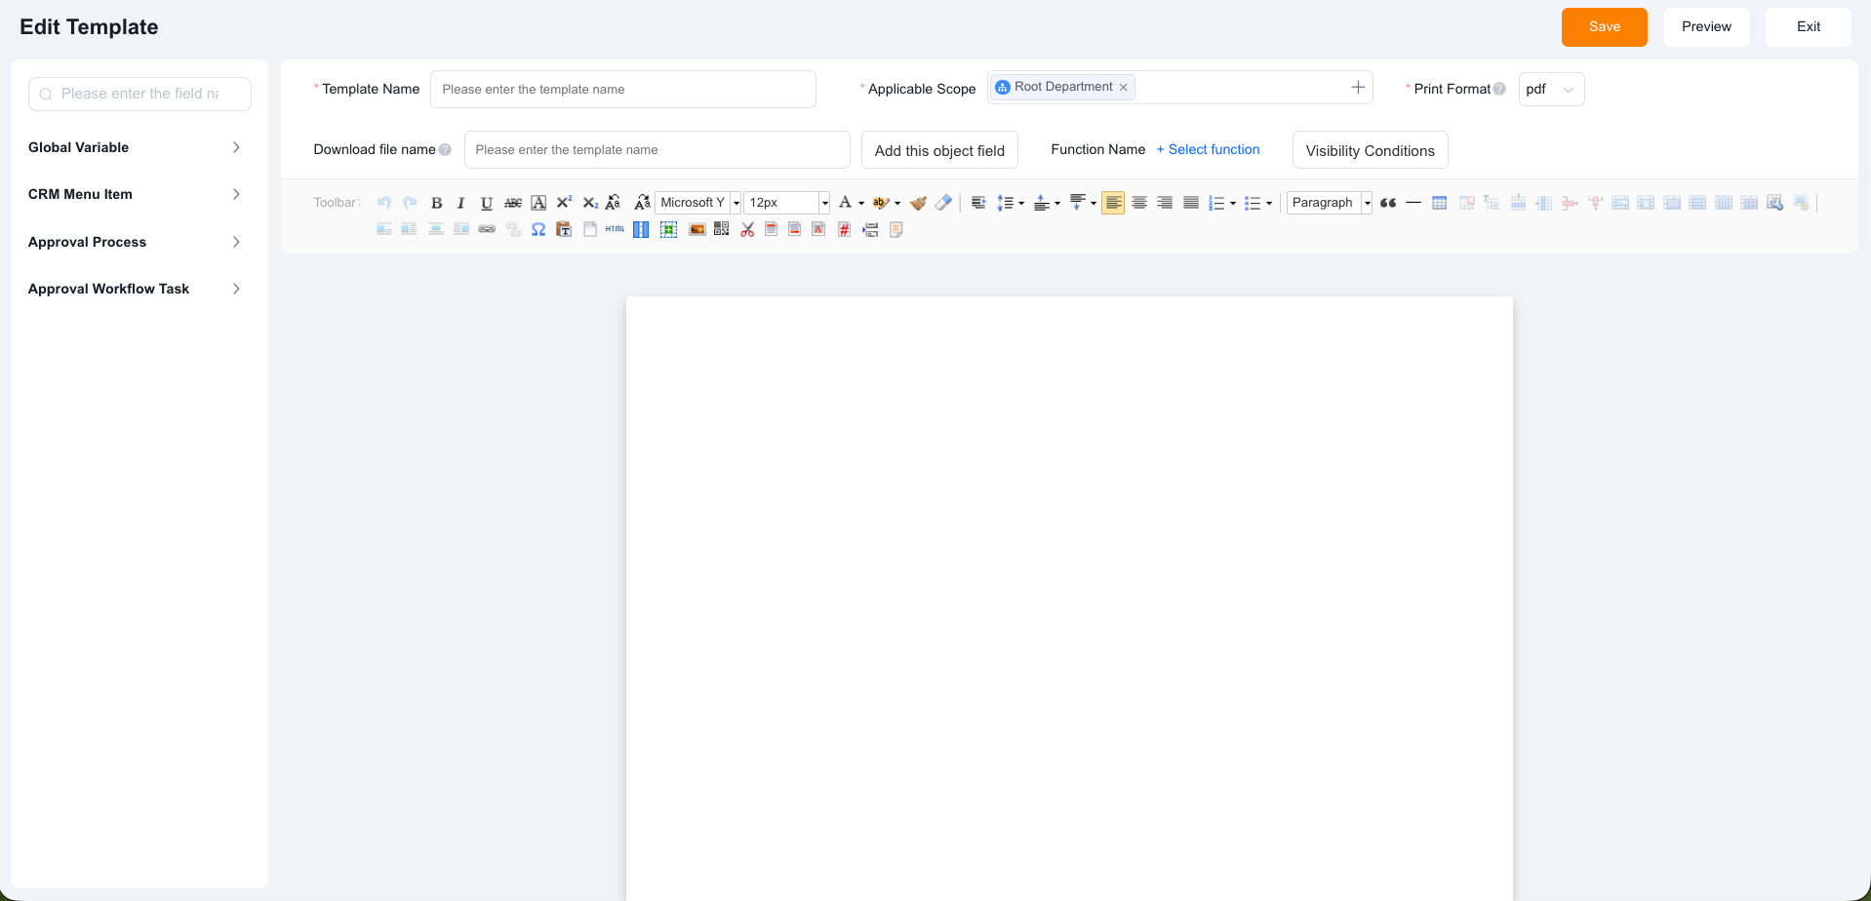The height and width of the screenshot is (901, 1871).
Task: Select the active left-align button
Action: [1113, 203]
